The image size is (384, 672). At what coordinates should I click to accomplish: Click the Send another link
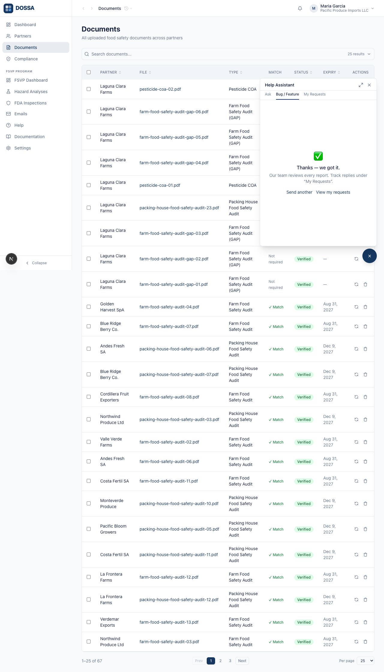pos(299,192)
